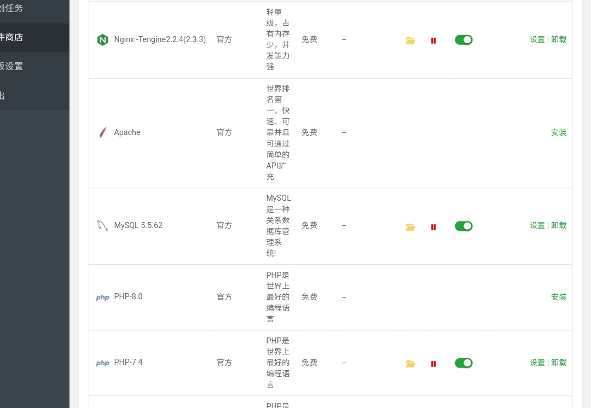Image resolution: width=591 pixels, height=408 pixels.
Task: Toggle off the Nginx Tengine switch
Action: pyautogui.click(x=463, y=40)
